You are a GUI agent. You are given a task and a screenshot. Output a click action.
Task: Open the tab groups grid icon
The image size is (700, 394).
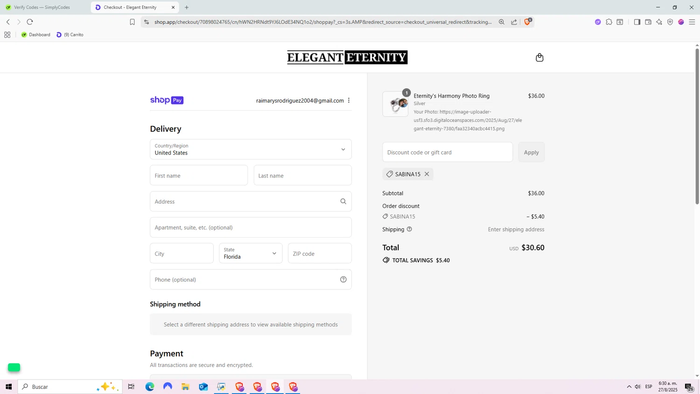pos(7,35)
